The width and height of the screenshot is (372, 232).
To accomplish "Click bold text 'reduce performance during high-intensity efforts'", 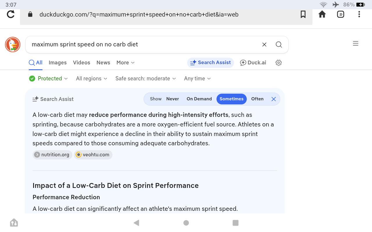I will coord(159,115).
